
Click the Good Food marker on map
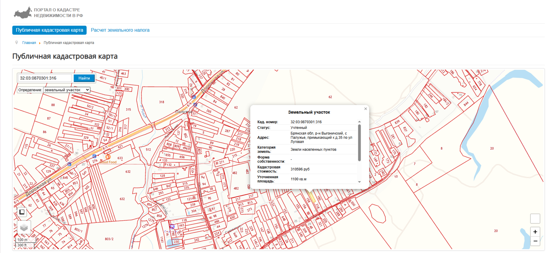[x=108, y=157]
